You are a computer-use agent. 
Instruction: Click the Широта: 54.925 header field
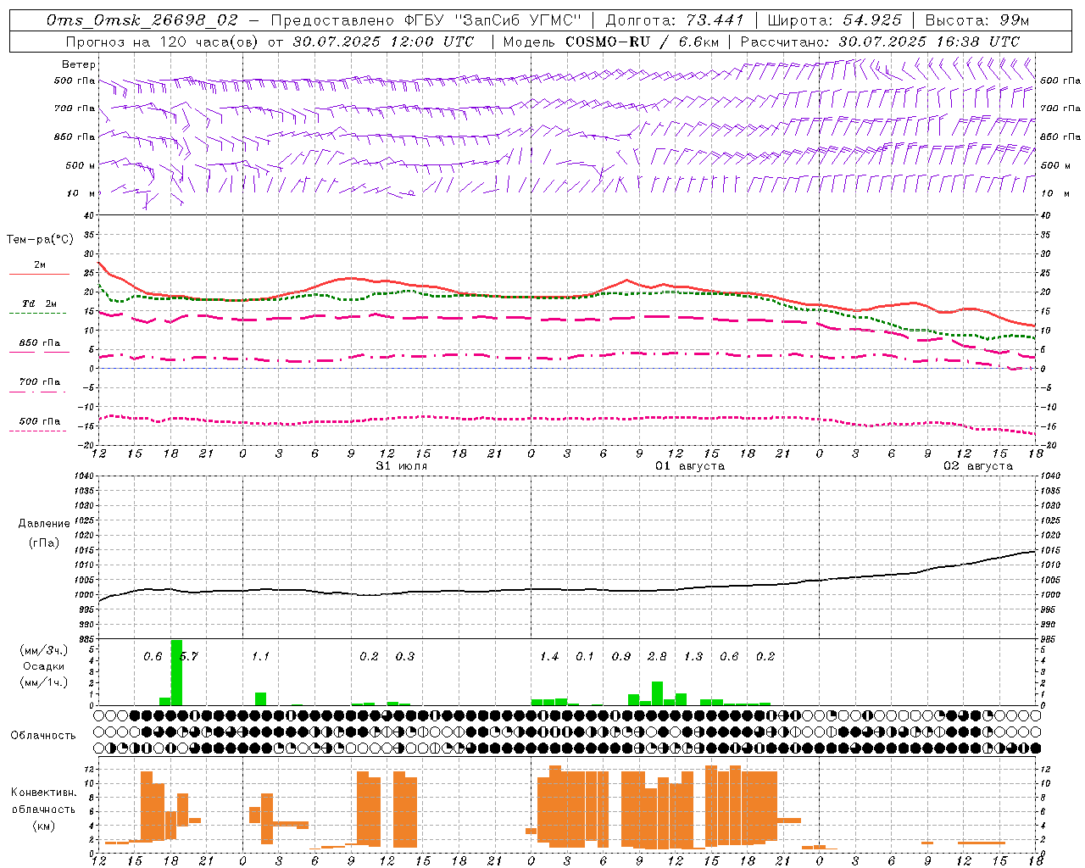[x=835, y=20]
